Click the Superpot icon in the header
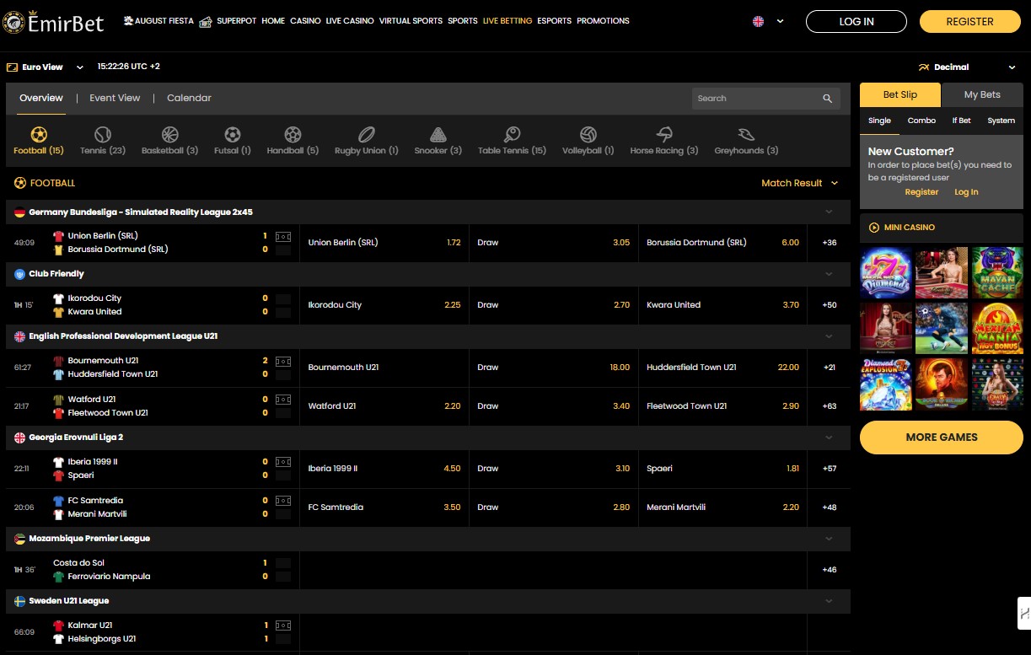 pos(206,21)
